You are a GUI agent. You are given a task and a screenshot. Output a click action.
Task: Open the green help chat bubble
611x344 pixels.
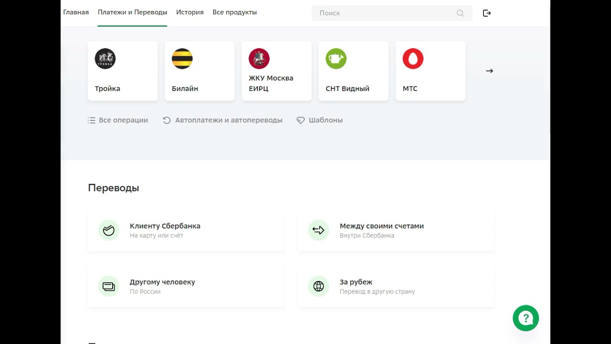tap(526, 318)
